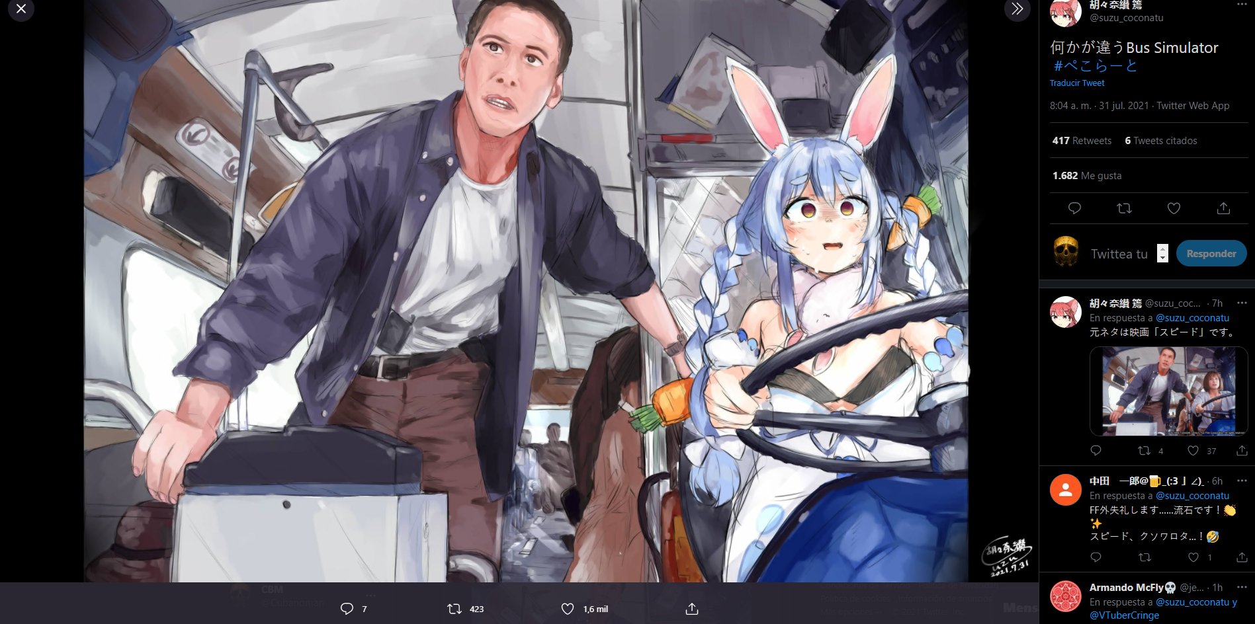
Task: Click the Traducir Tweet link
Action: coord(1077,83)
